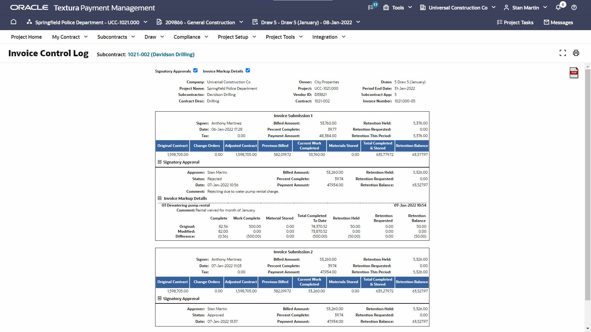Open Project Tasks link
Viewport: 591px width, 332px height.
pyautogui.click(x=515, y=22)
